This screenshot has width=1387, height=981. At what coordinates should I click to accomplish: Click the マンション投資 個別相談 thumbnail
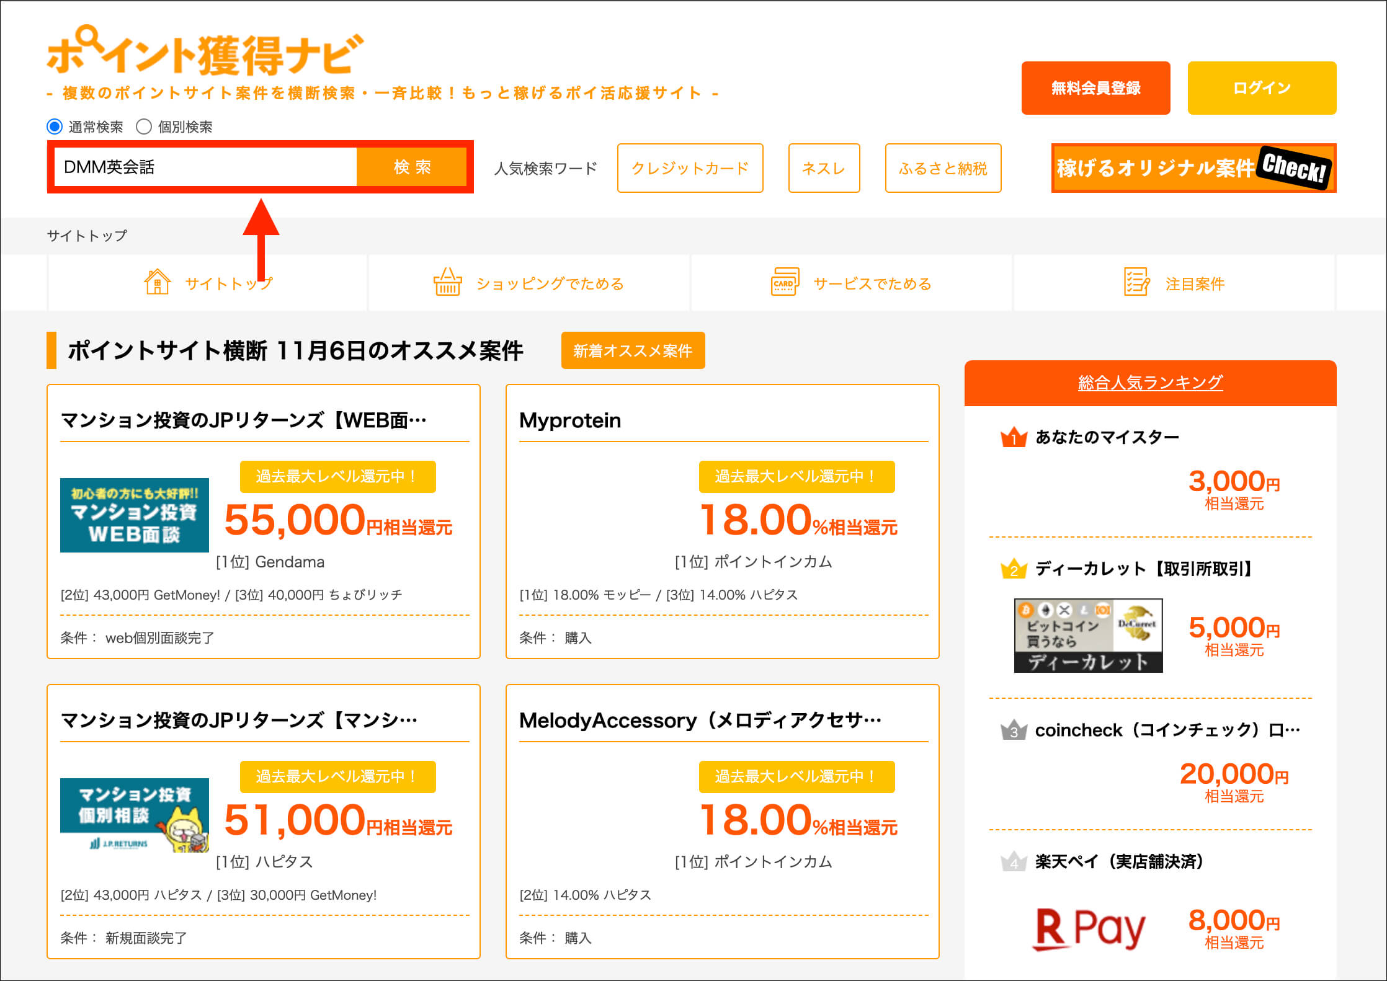pos(135,815)
